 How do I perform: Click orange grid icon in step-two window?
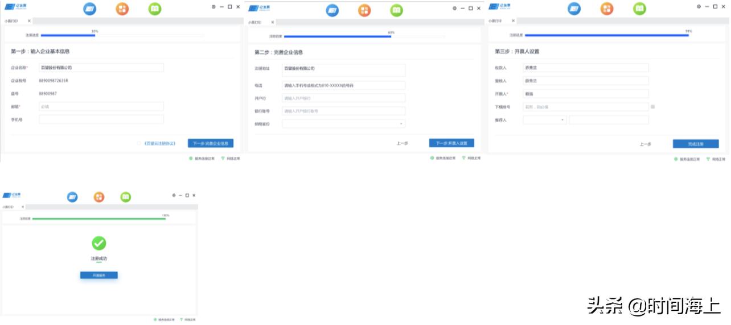point(364,10)
